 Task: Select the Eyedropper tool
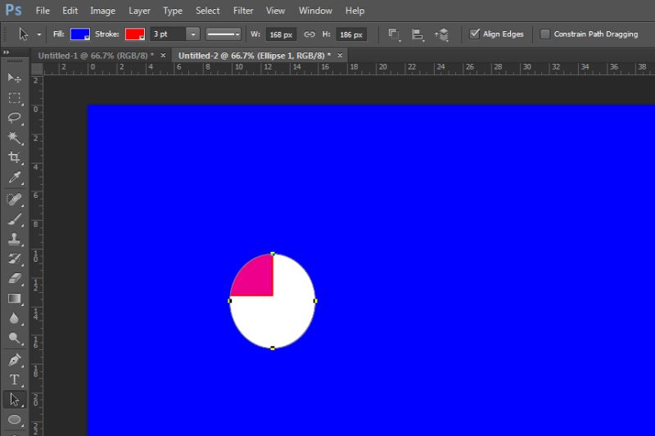(x=14, y=178)
